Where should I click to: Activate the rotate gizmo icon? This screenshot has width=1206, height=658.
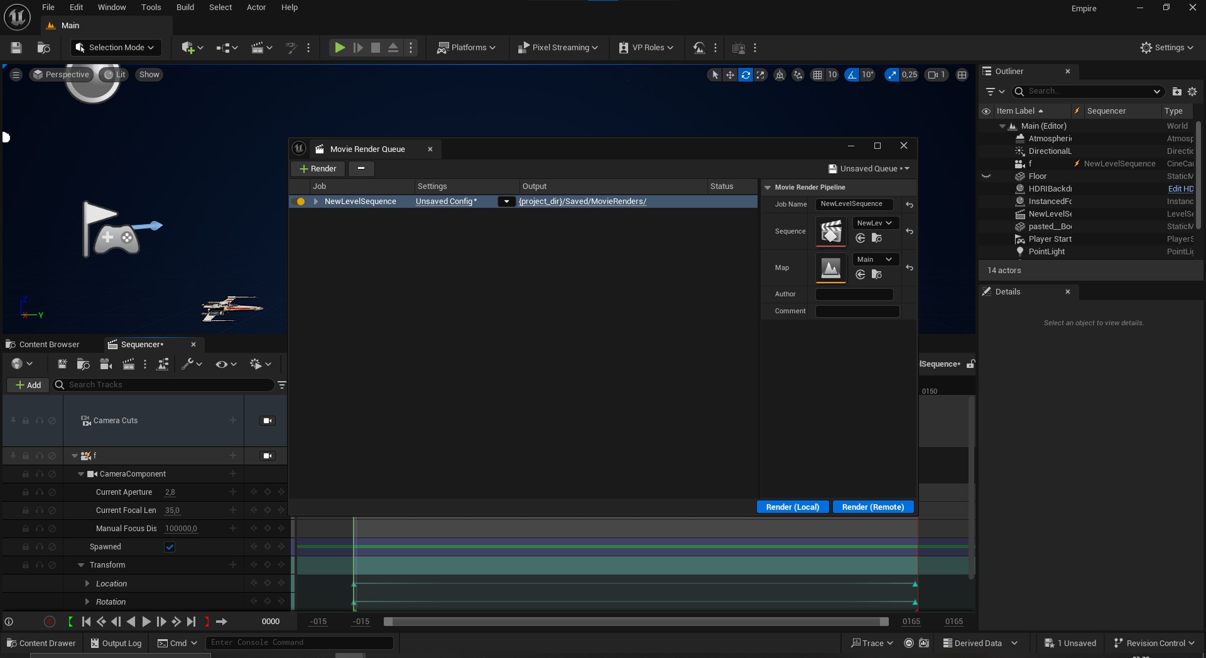(x=746, y=75)
